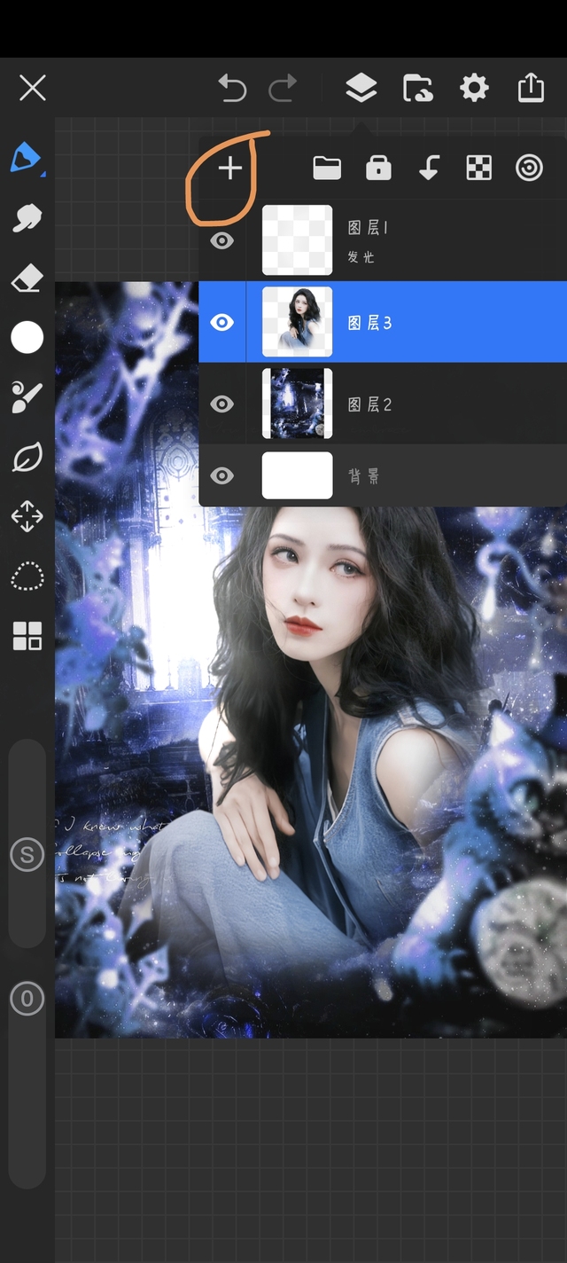Image resolution: width=567 pixels, height=1263 pixels.
Task: Open the share export menu
Action: [530, 88]
